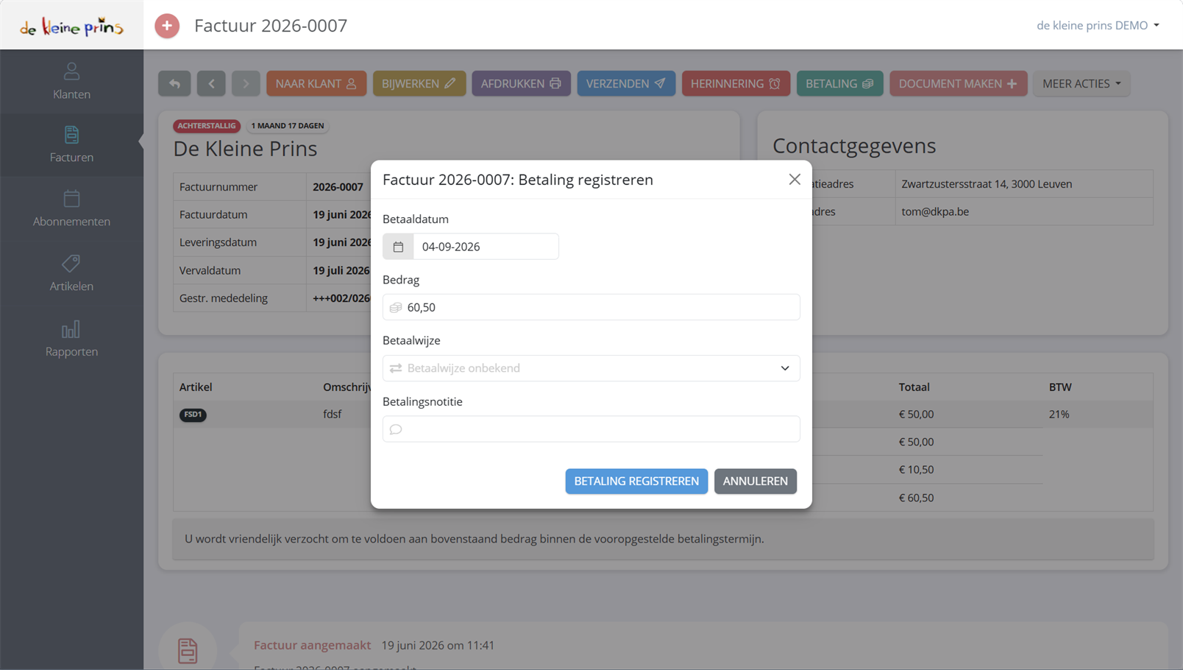Click the HERINNERING reminder button
Viewport: 1183px width, 670px height.
[736, 84]
